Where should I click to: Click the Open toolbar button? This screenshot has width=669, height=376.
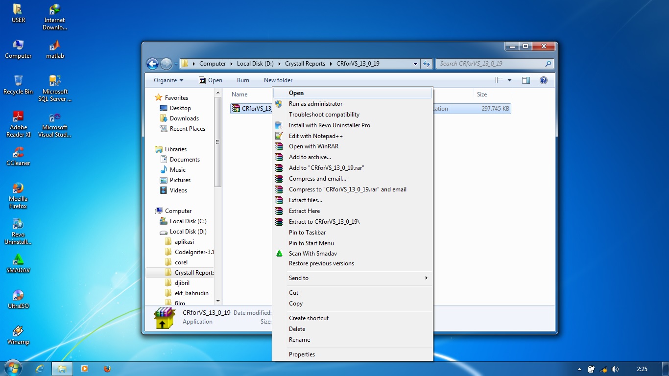211,80
